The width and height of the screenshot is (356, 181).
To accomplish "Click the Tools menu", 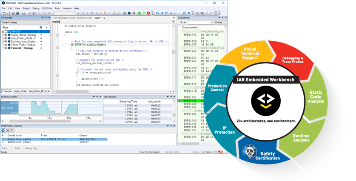I will point(57,8).
